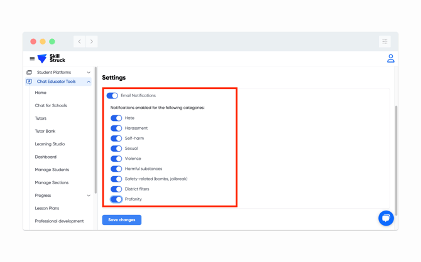Click the browser back arrow
421x262 pixels.
80,41
